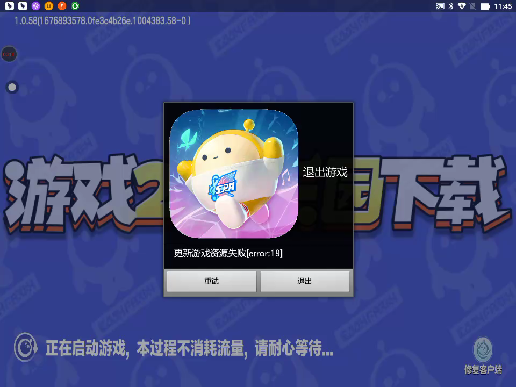Tap the first bird-logo notification icon
The height and width of the screenshot is (387, 516).
click(9, 6)
